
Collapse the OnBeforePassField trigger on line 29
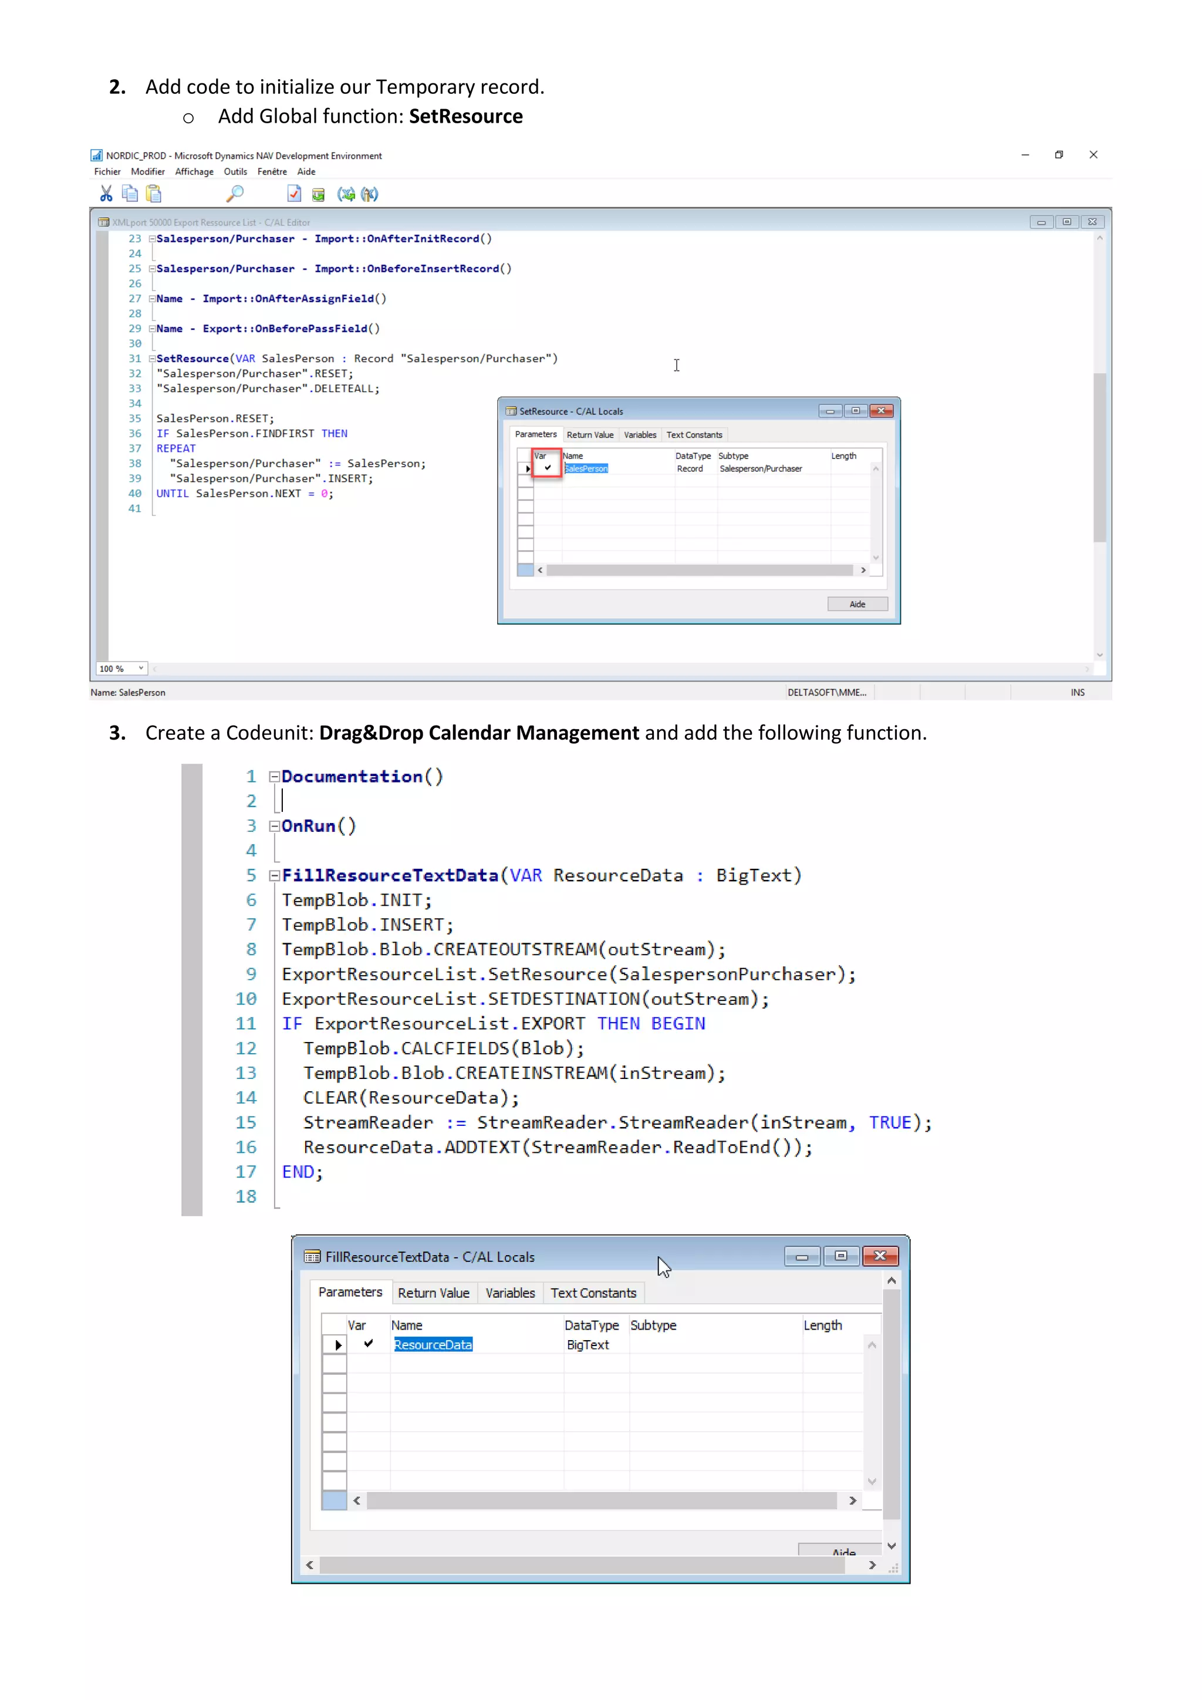152,329
